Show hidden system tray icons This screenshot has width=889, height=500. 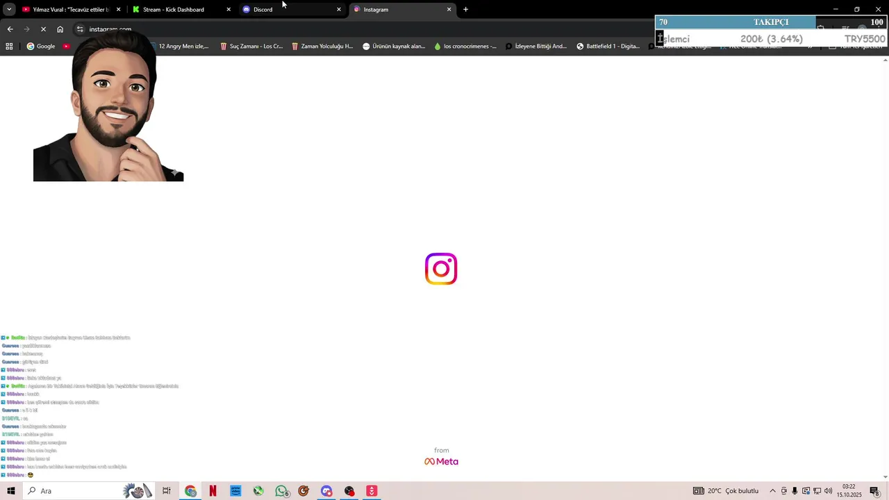(772, 491)
